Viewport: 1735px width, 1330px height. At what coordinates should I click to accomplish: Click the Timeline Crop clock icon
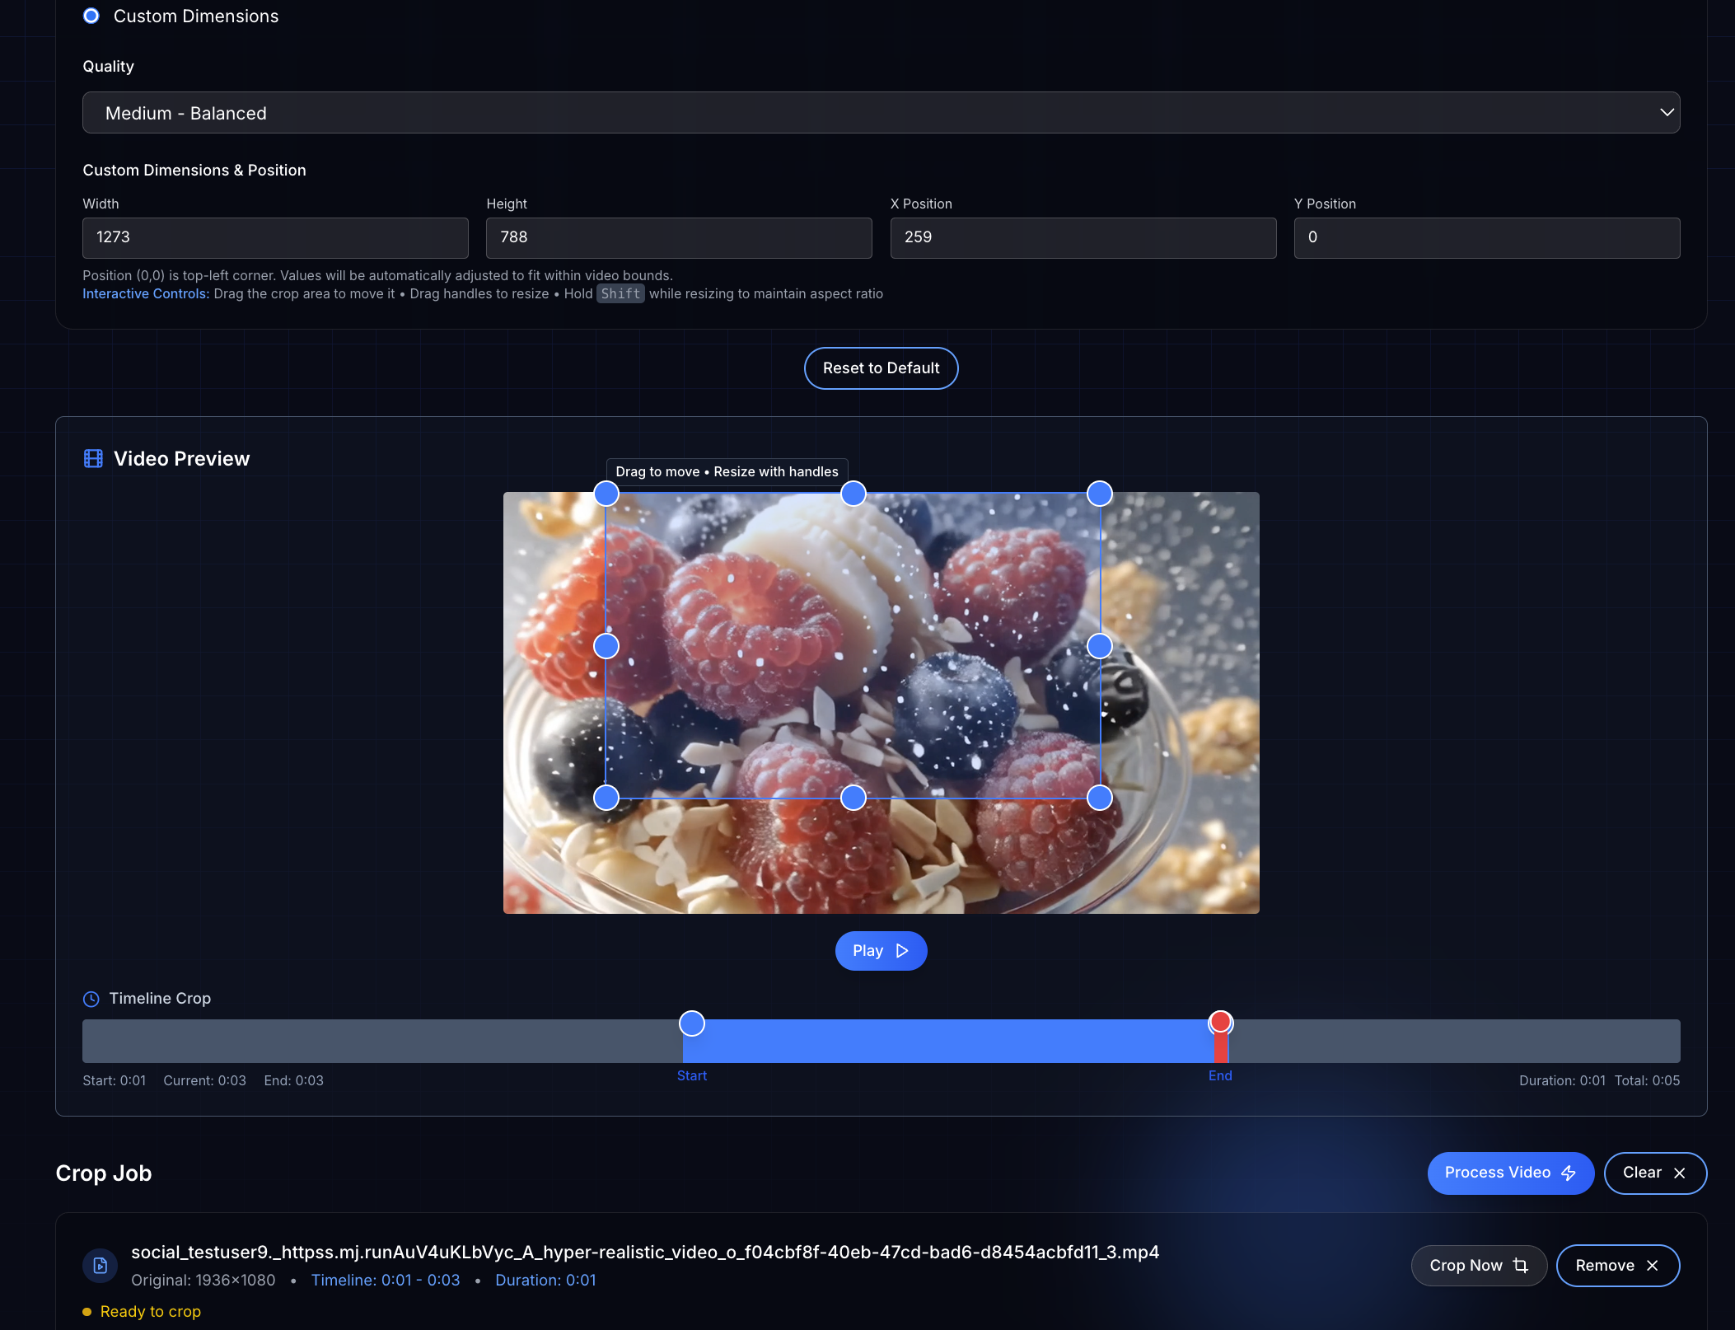coord(91,999)
